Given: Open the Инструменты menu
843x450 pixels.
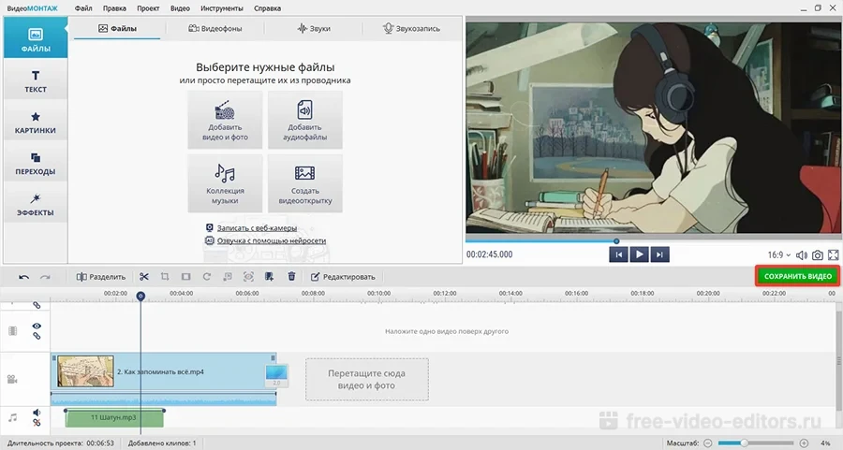Looking at the screenshot, I should coord(220,7).
